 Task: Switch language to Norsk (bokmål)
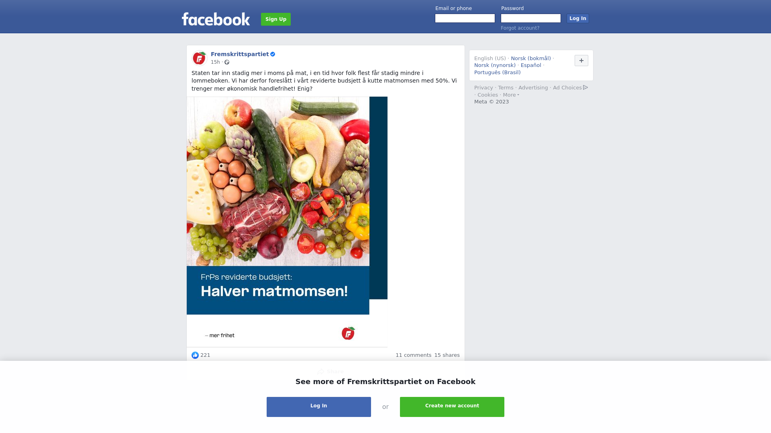tap(531, 59)
